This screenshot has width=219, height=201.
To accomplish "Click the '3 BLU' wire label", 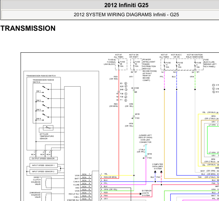I will click(x=104, y=180).
